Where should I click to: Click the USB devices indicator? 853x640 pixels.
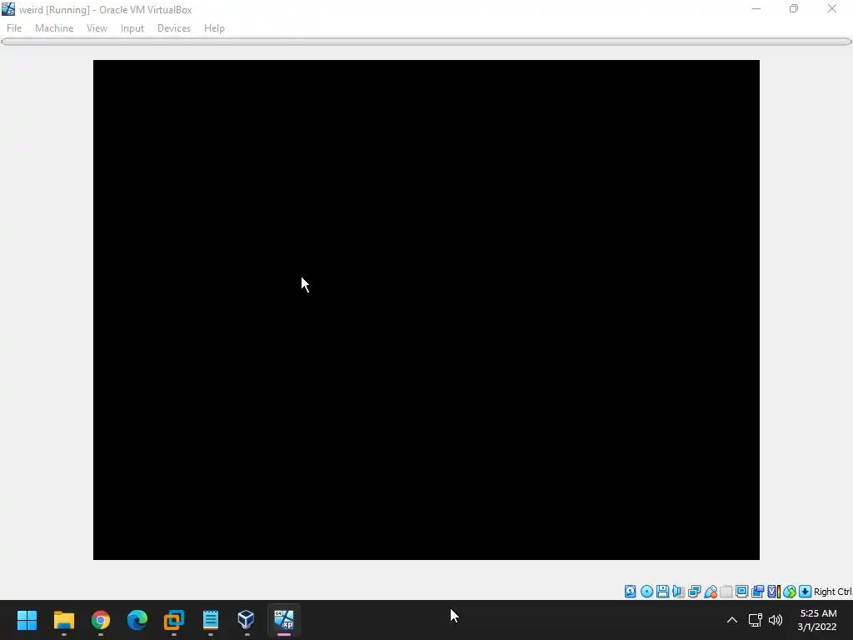(x=710, y=592)
